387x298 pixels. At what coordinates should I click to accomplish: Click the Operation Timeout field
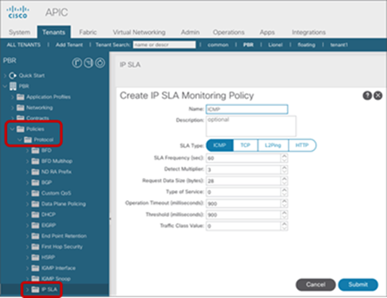click(243, 203)
